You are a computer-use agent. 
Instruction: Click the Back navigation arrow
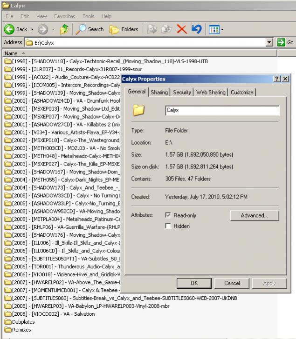pyautogui.click(x=9, y=29)
